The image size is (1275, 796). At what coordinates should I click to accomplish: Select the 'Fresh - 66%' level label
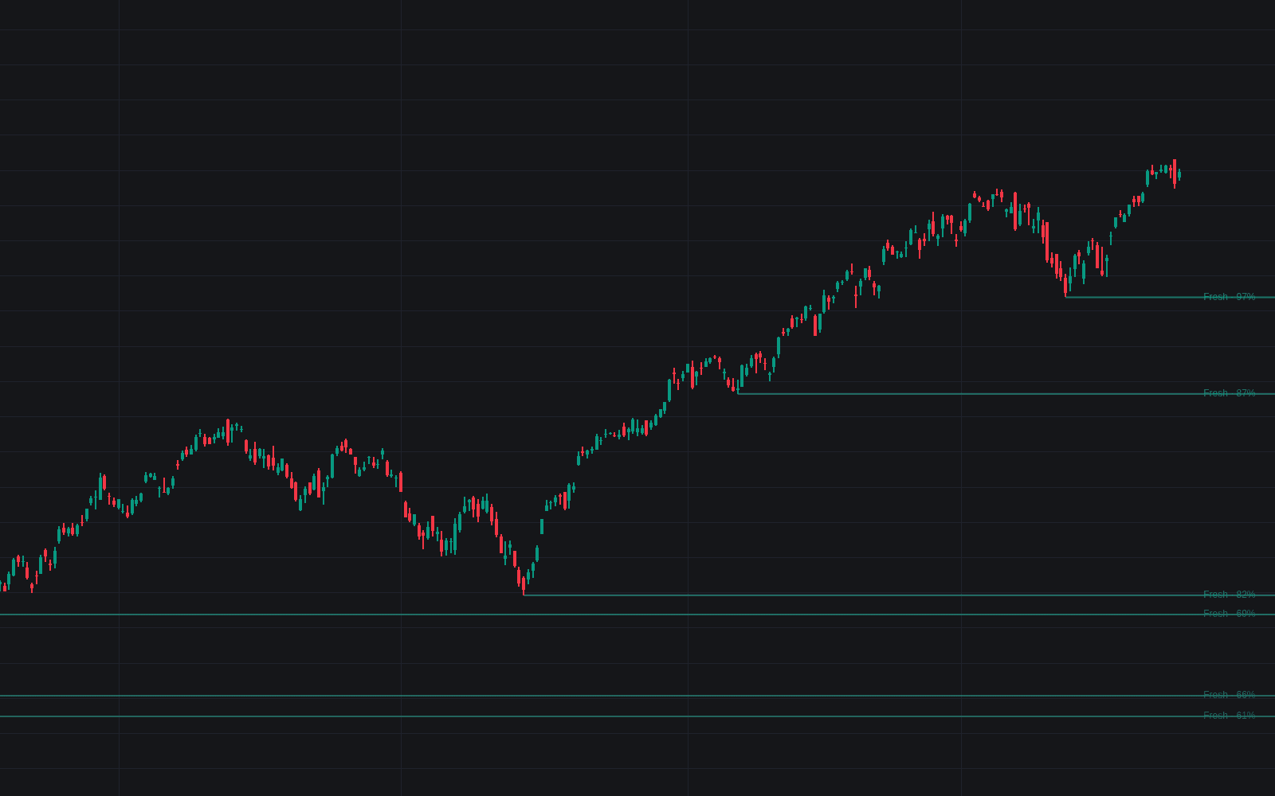[1229, 695]
